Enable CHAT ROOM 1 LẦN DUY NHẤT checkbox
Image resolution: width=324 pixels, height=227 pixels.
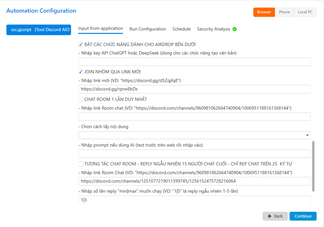coord(81,99)
